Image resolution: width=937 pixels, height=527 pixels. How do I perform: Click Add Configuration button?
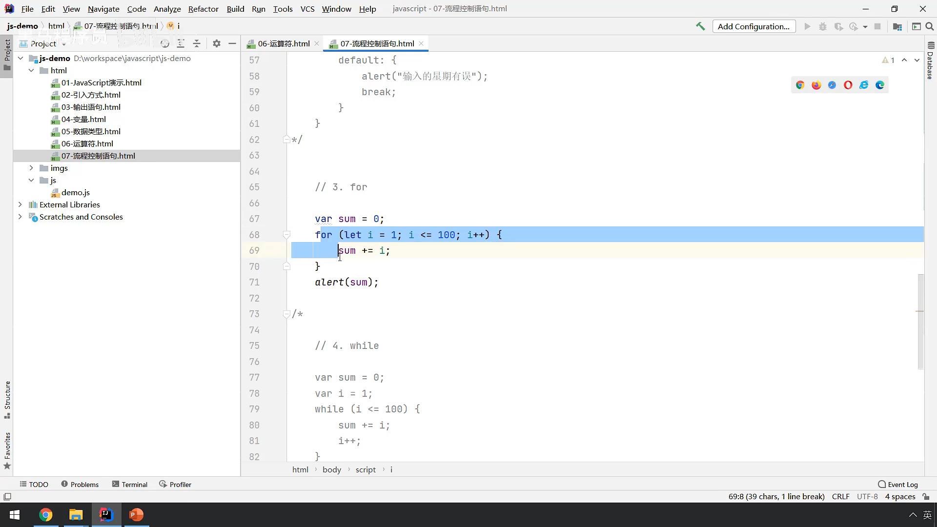click(x=754, y=26)
